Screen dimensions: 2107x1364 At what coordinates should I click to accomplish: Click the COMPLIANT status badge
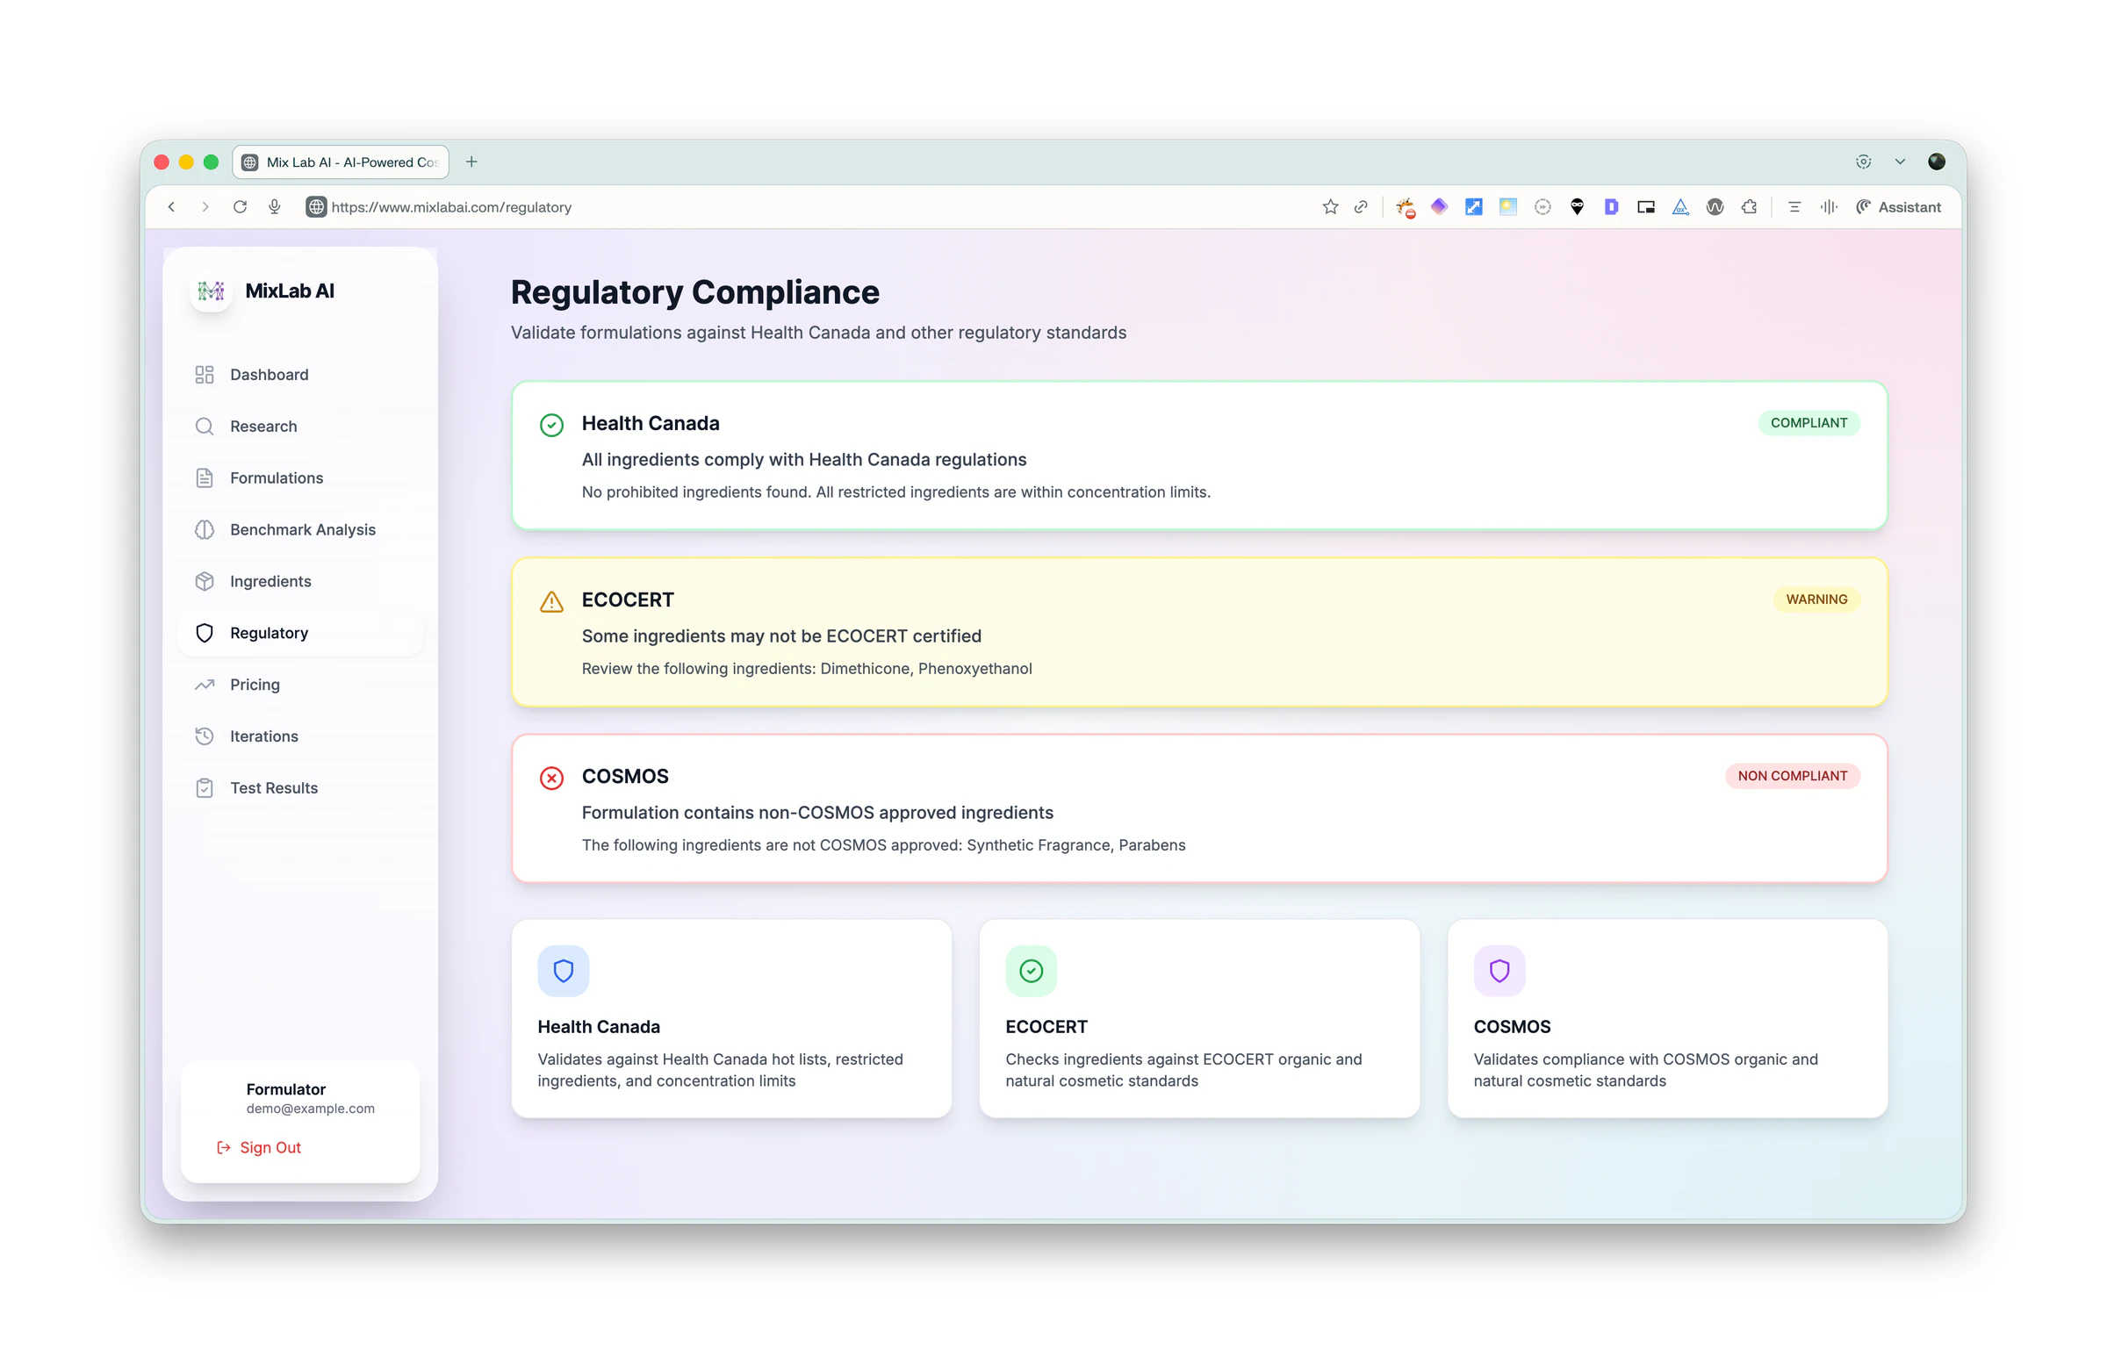1808,423
